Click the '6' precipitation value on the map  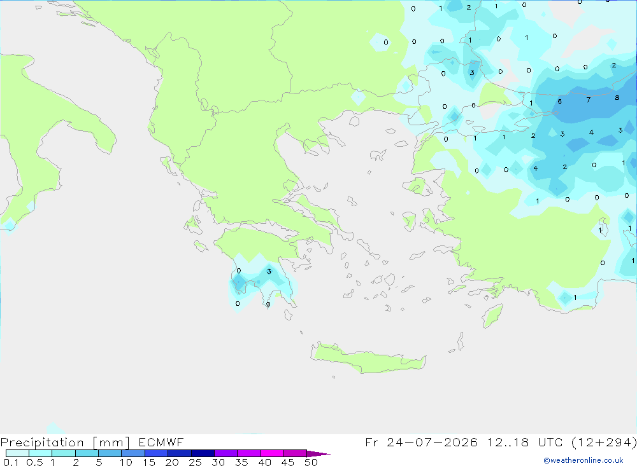[x=560, y=101]
